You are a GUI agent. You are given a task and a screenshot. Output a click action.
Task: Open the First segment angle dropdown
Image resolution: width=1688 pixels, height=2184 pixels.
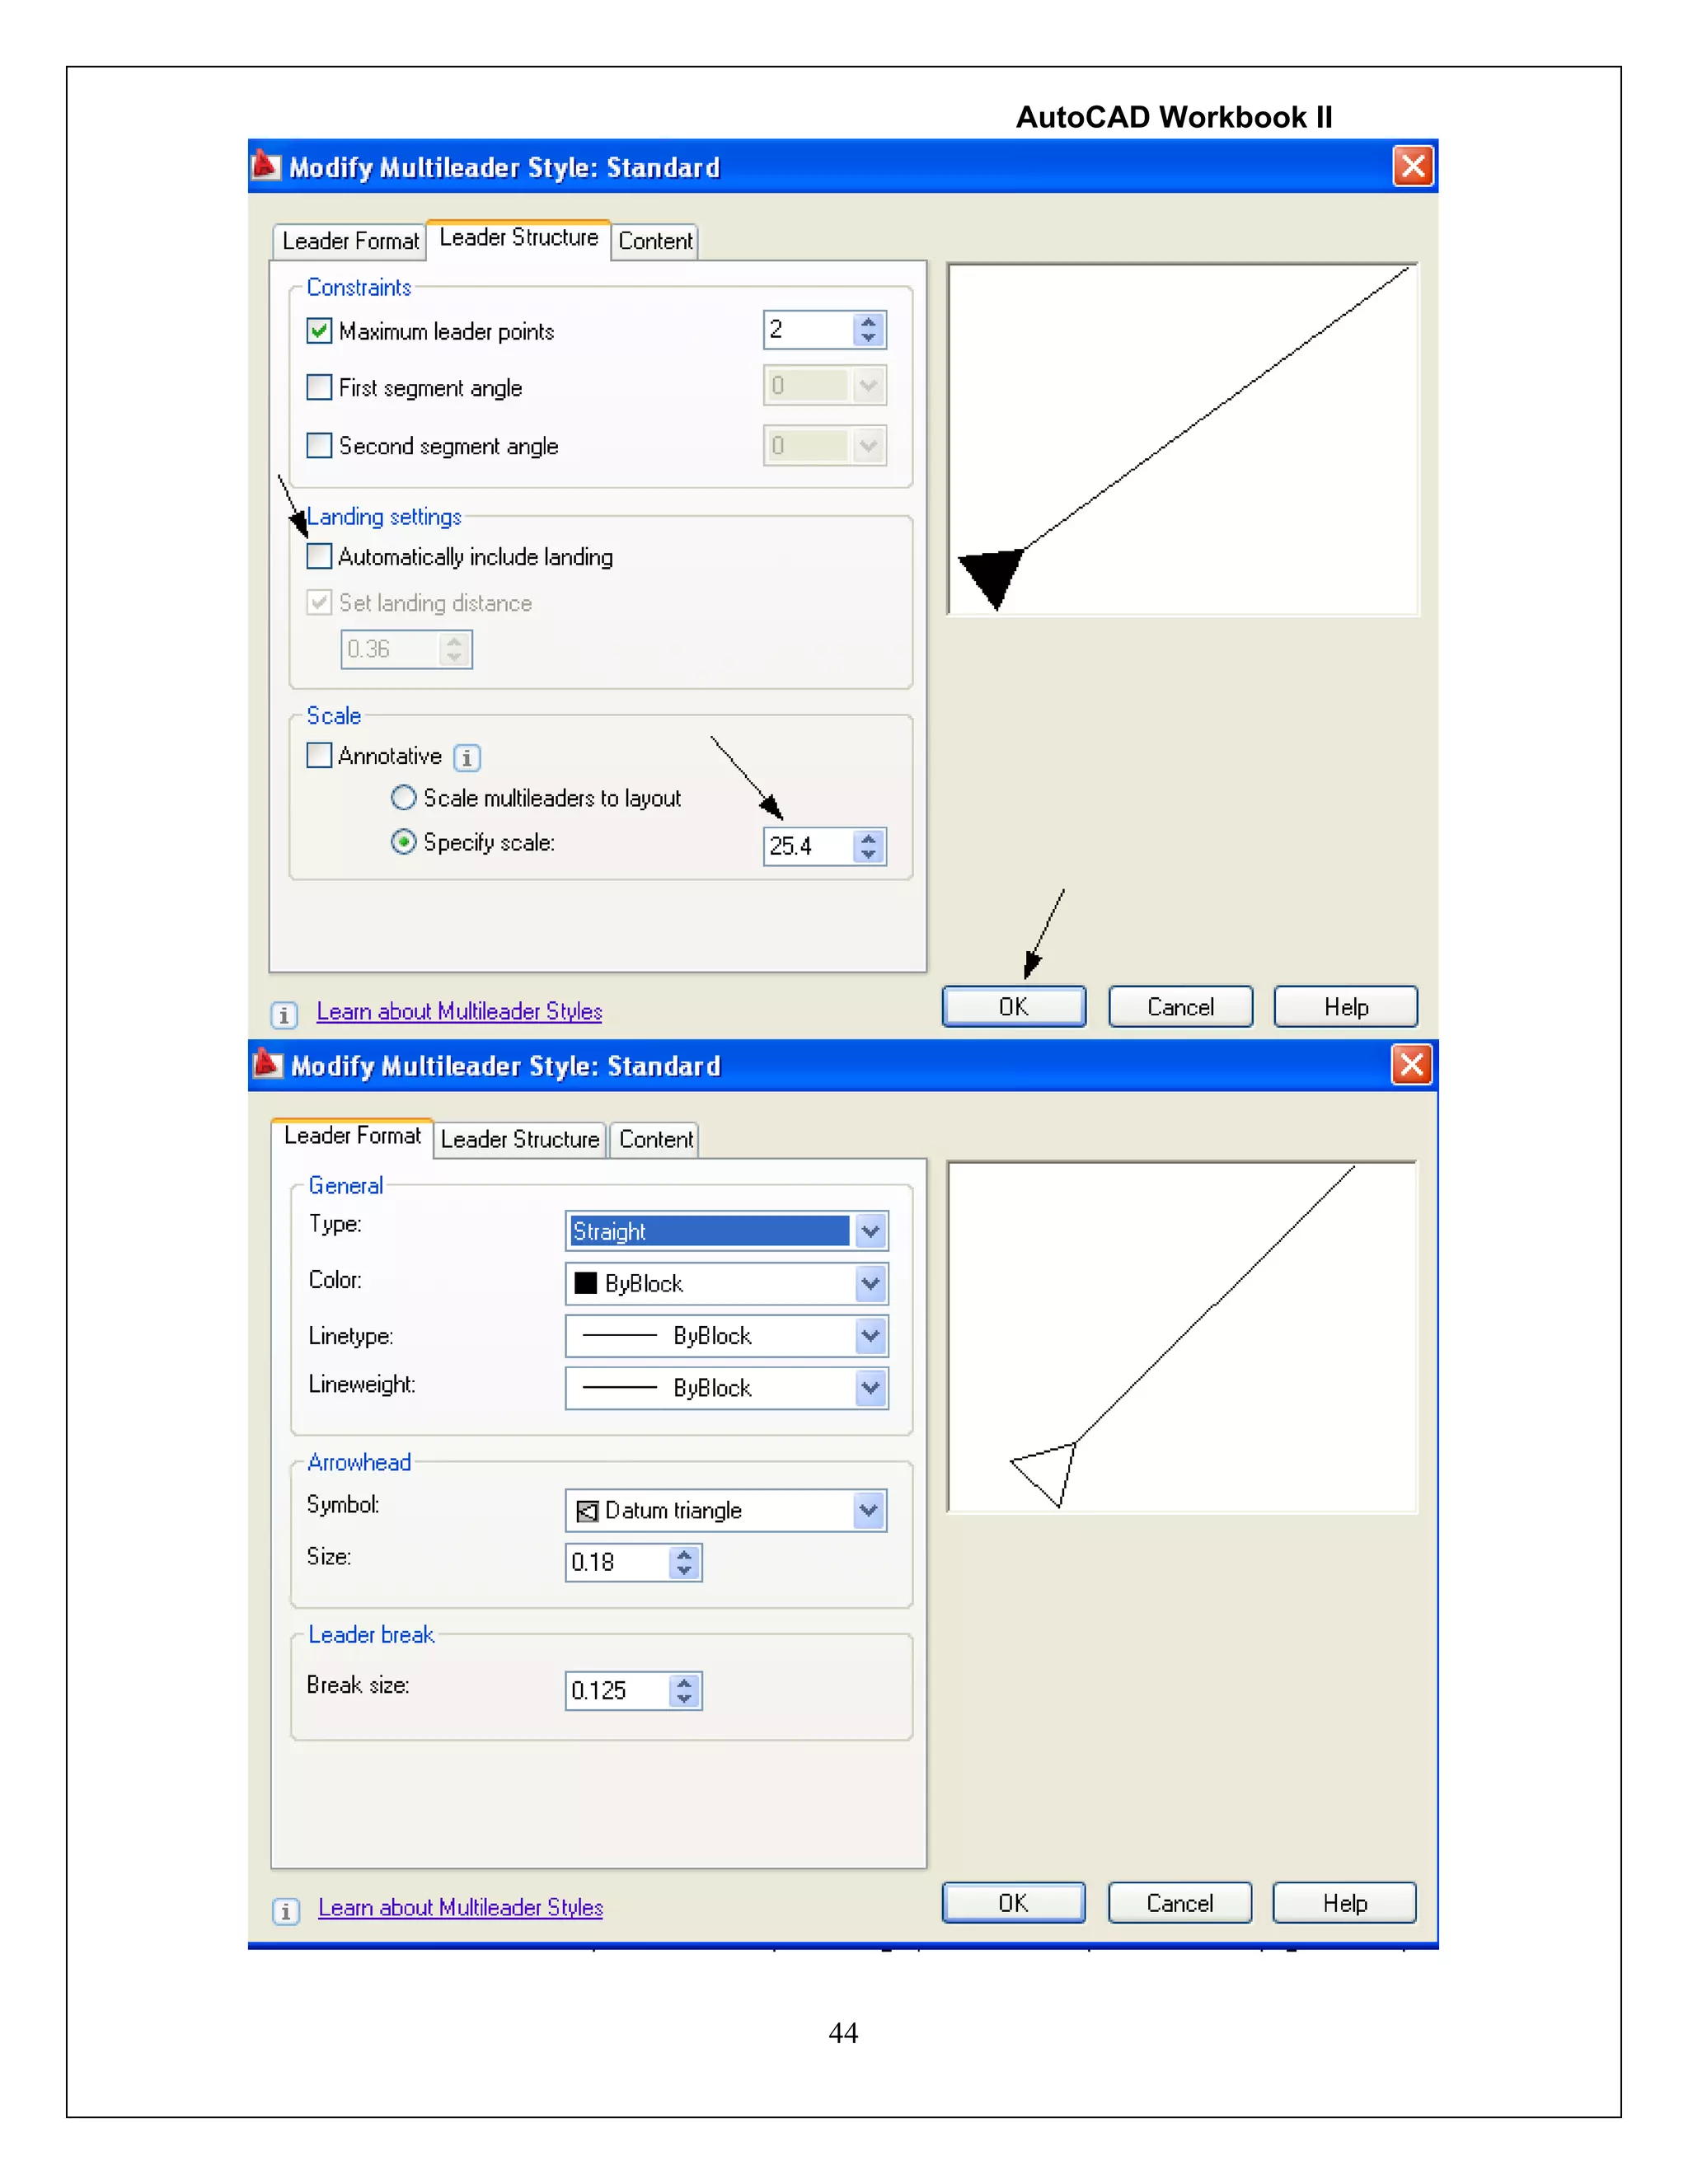[868, 386]
